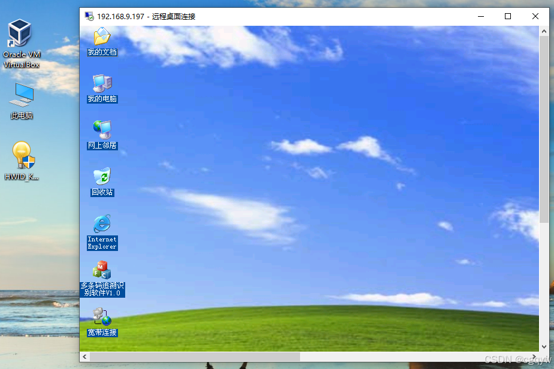
Task: Click the horizontal scrollbar left arrow
Action: (x=84, y=356)
